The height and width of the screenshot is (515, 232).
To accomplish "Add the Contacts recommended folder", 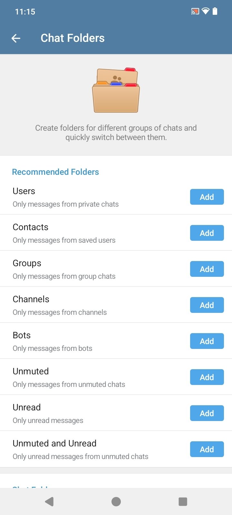I will [207, 233].
